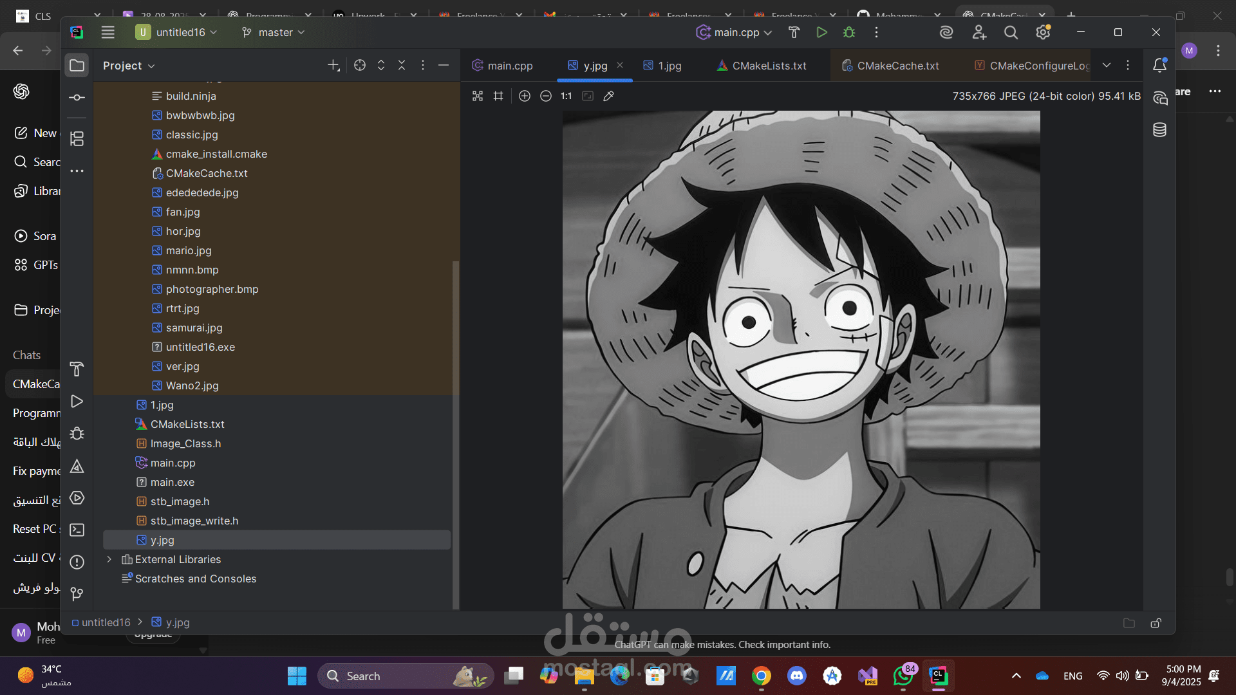The height and width of the screenshot is (695, 1236).
Task: Open the master branch dropdown
Action: pyautogui.click(x=273, y=32)
